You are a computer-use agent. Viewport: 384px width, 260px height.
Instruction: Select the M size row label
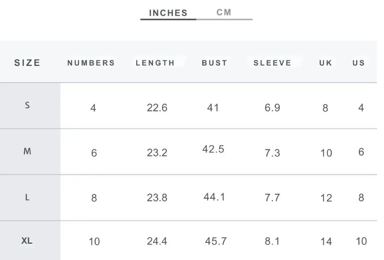pyautogui.click(x=27, y=151)
